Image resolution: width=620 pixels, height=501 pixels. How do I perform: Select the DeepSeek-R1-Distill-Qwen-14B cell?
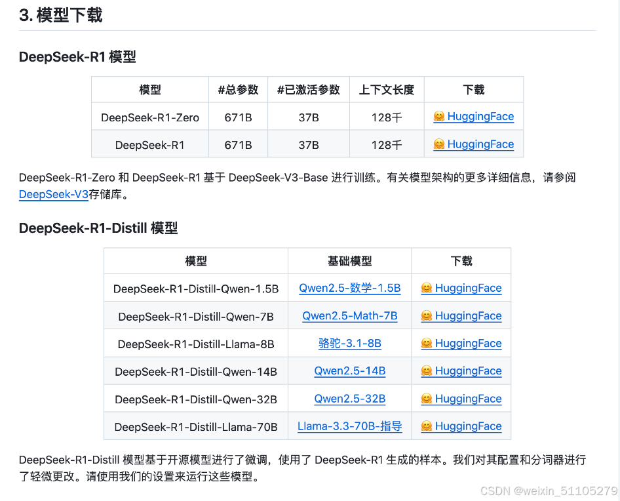(x=196, y=372)
